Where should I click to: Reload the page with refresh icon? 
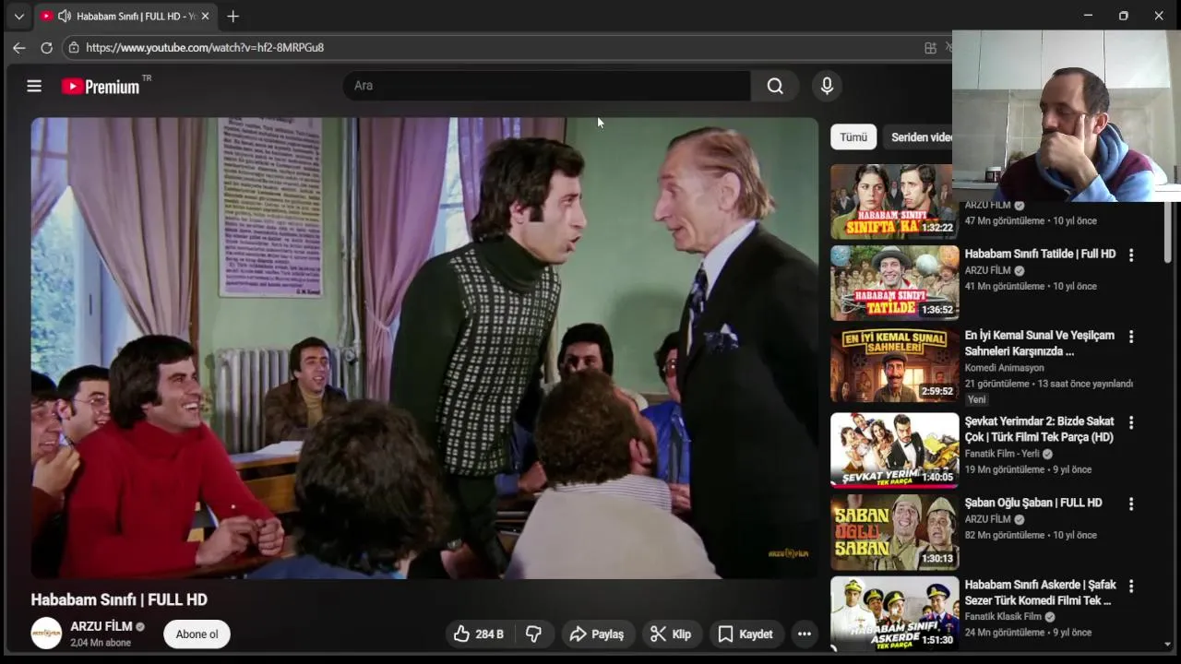click(x=46, y=47)
